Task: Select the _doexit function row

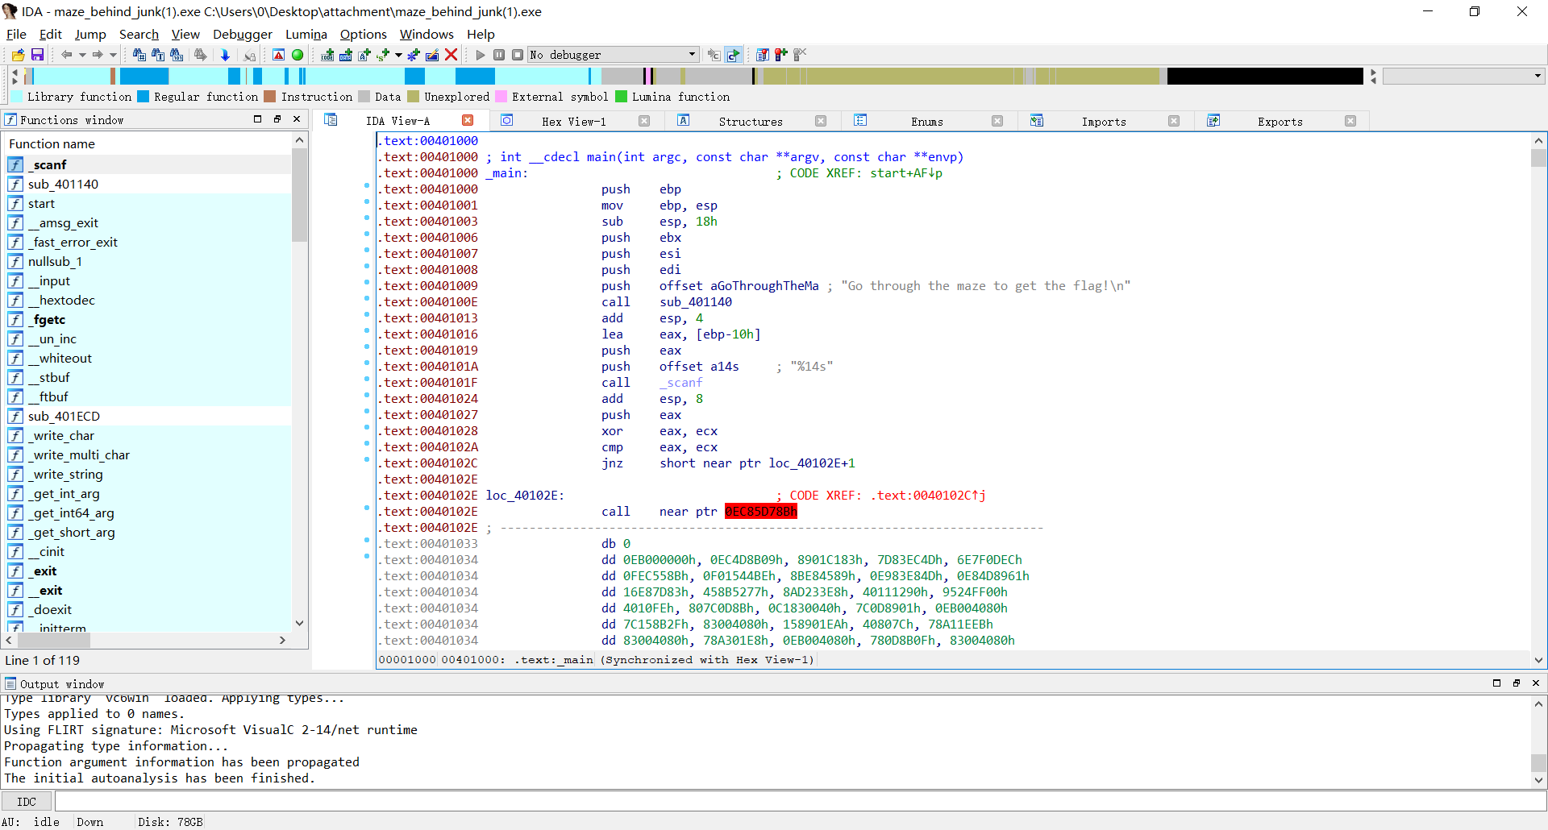Action: click(148, 609)
